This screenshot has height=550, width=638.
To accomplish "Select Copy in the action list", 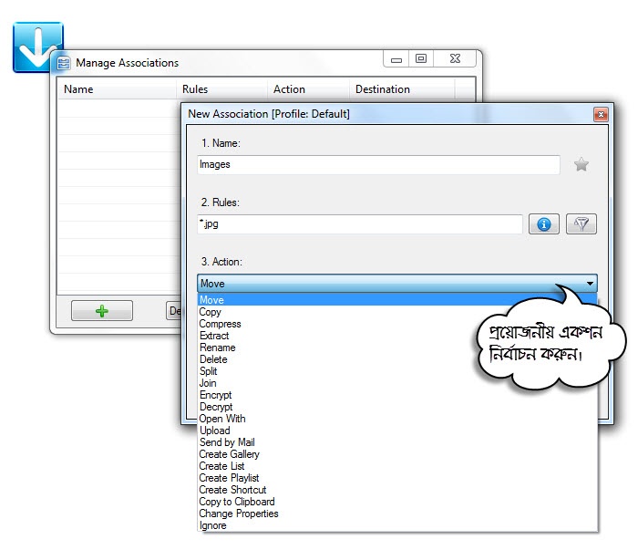I will pos(397,312).
